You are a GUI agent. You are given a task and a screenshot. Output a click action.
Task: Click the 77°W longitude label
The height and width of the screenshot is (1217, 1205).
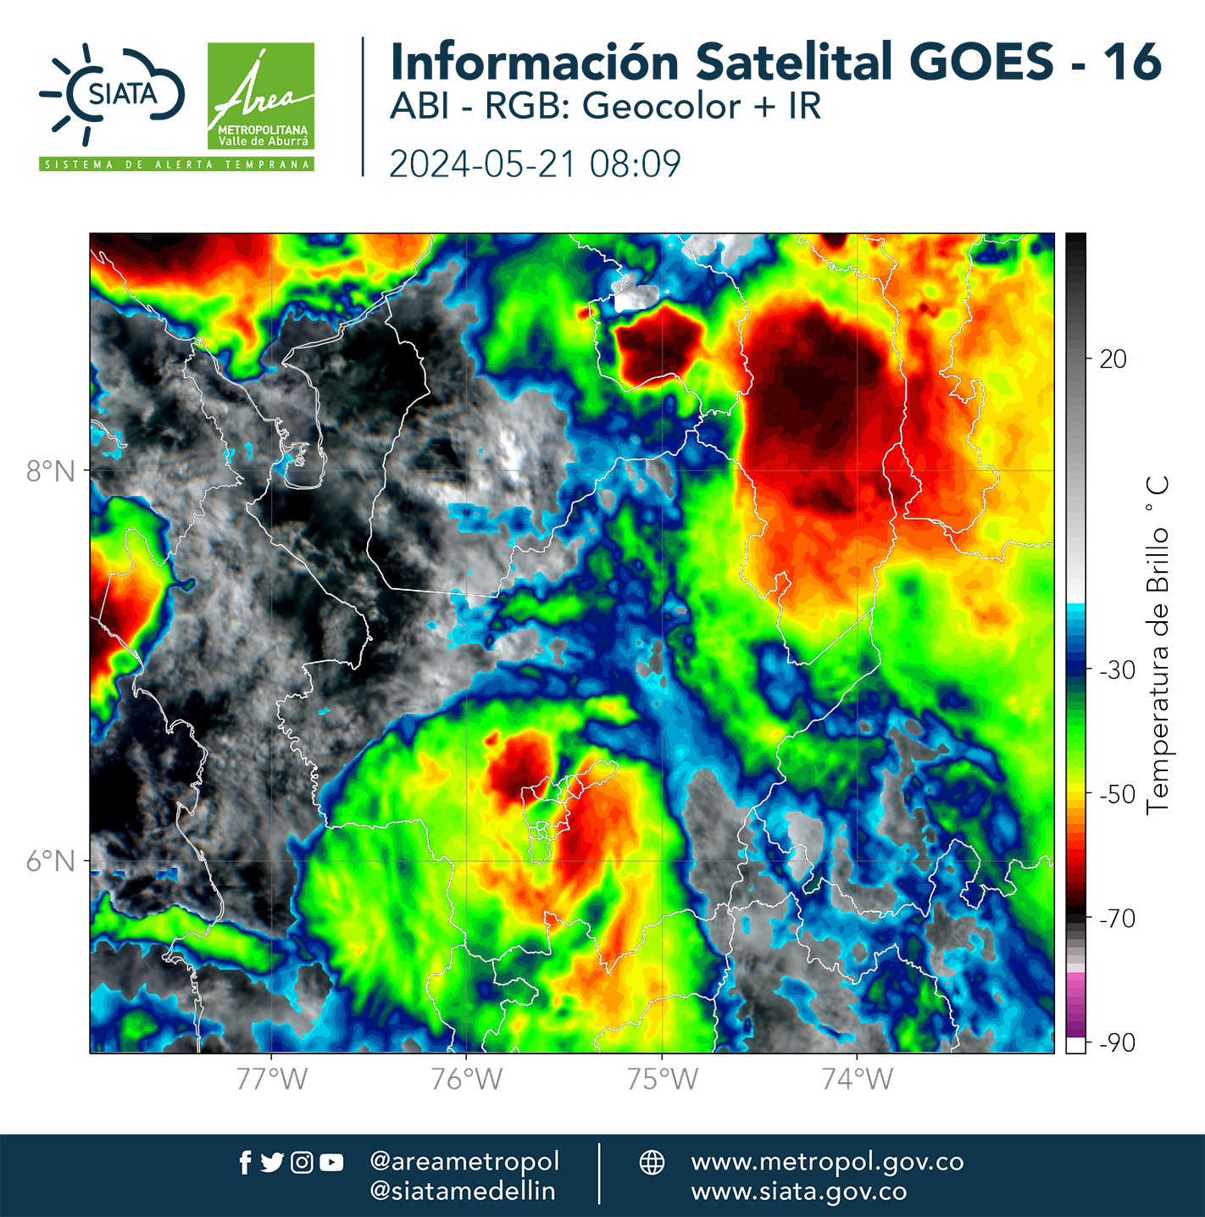pyautogui.click(x=272, y=1079)
